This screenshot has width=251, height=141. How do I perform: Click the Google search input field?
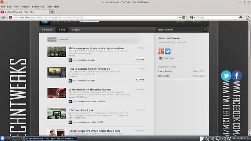point(217,17)
